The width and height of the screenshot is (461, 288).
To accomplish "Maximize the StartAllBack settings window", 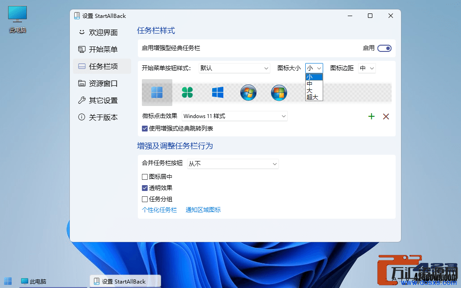I will (370, 16).
